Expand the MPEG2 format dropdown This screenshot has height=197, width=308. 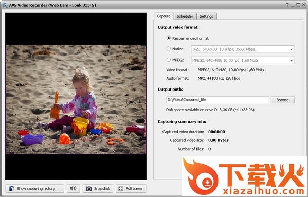(x=292, y=61)
